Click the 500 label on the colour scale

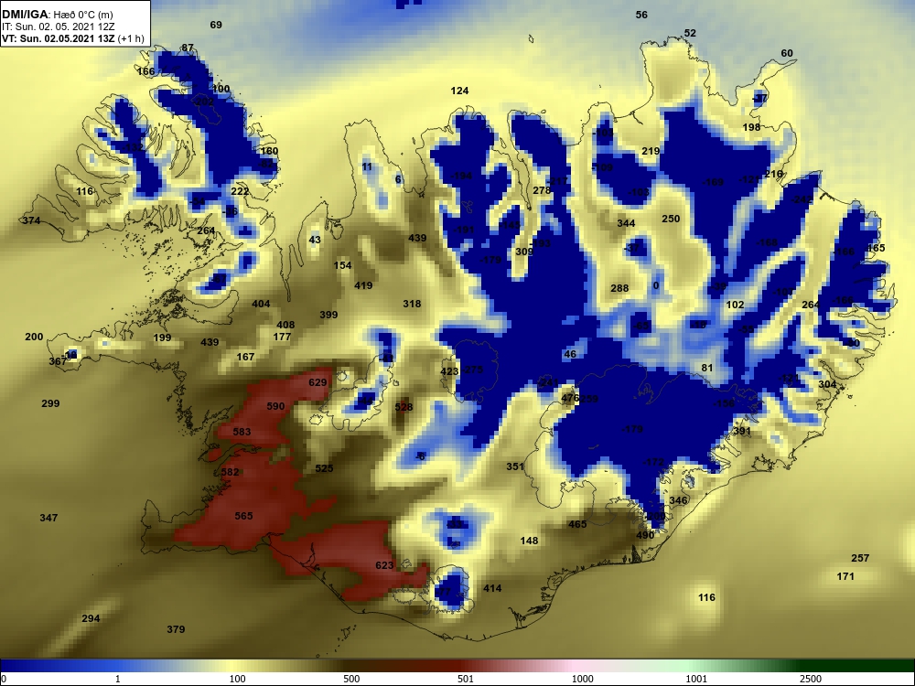click(x=351, y=679)
